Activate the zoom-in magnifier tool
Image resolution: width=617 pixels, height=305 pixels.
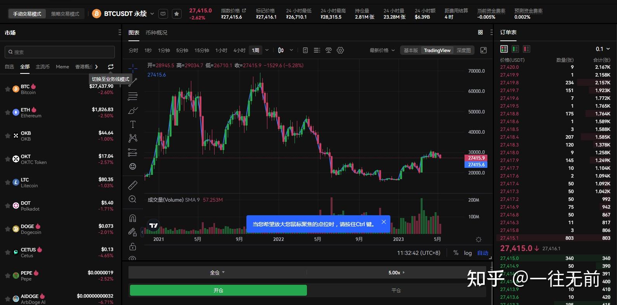coord(133,199)
